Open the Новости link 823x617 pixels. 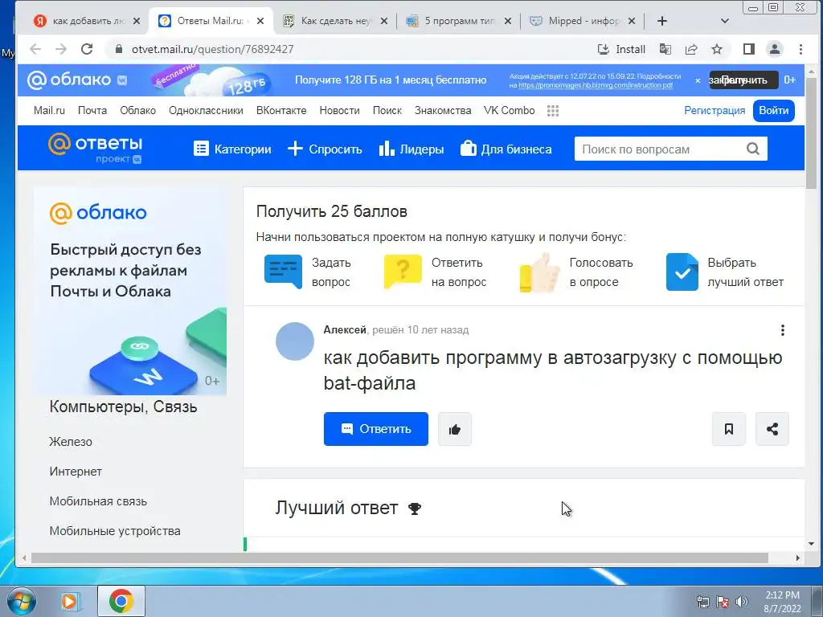340,111
